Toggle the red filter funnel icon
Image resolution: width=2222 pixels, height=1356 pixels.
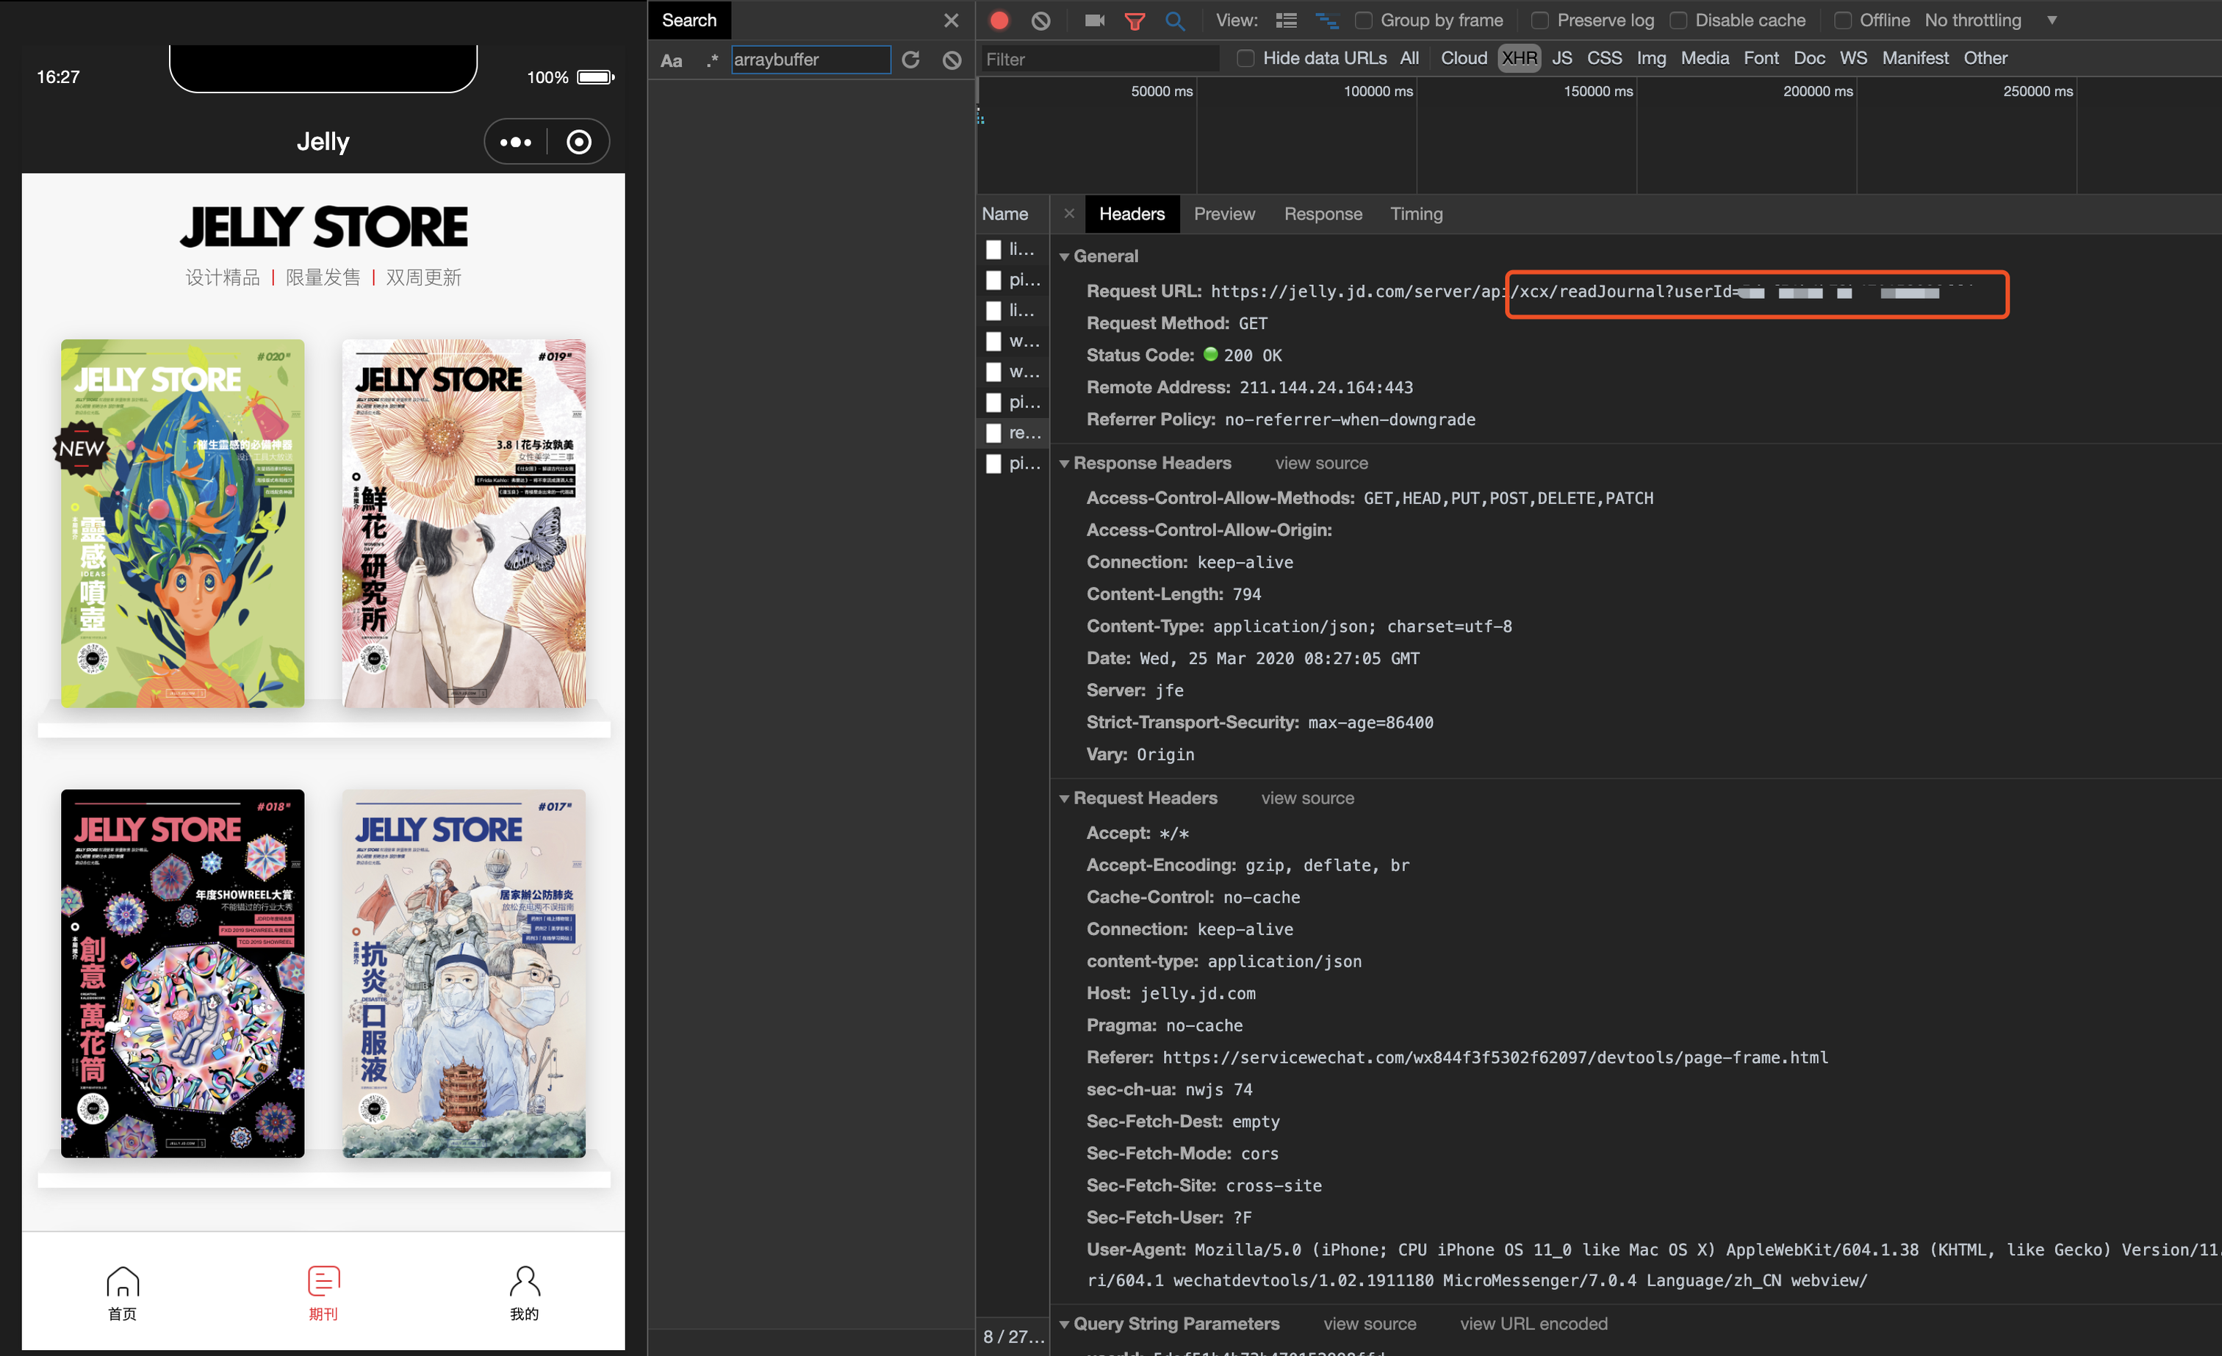coord(1135,21)
